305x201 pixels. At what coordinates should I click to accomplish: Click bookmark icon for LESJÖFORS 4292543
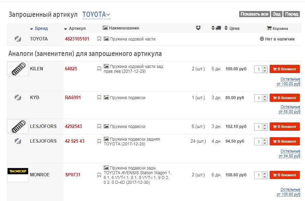[x=99, y=127]
